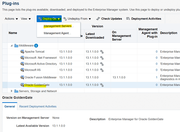Choose Management Agent from the Deploy On menu
The height and width of the screenshot is (132, 180).
(x=57, y=33)
